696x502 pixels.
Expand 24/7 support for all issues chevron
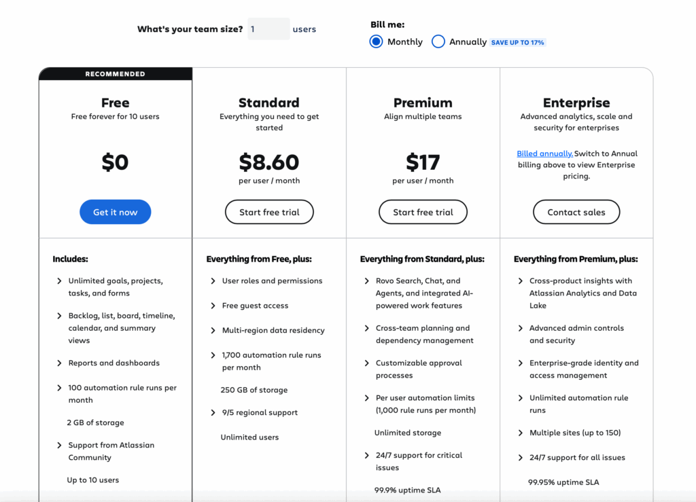pos(520,458)
